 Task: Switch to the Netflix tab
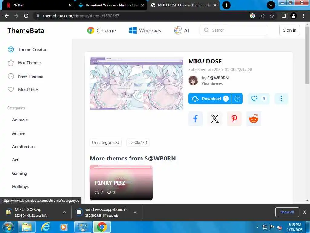click(x=38, y=5)
